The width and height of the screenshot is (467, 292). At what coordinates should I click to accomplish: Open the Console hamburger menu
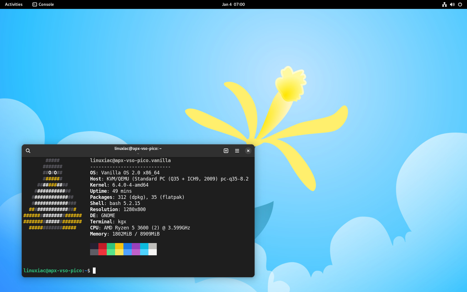(x=237, y=151)
